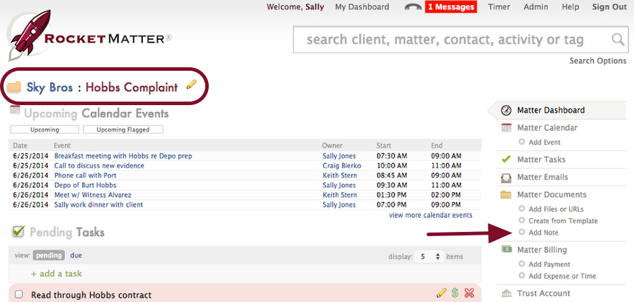Switch task view to due
The width and height of the screenshot is (634, 302).
pyautogui.click(x=76, y=256)
